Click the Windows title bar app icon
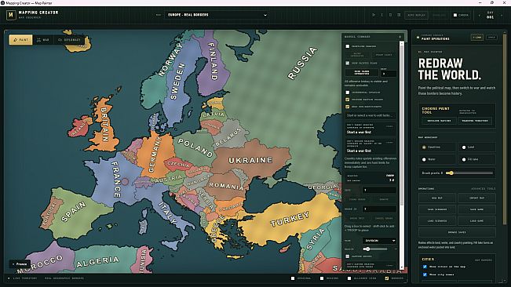 click(2, 2)
